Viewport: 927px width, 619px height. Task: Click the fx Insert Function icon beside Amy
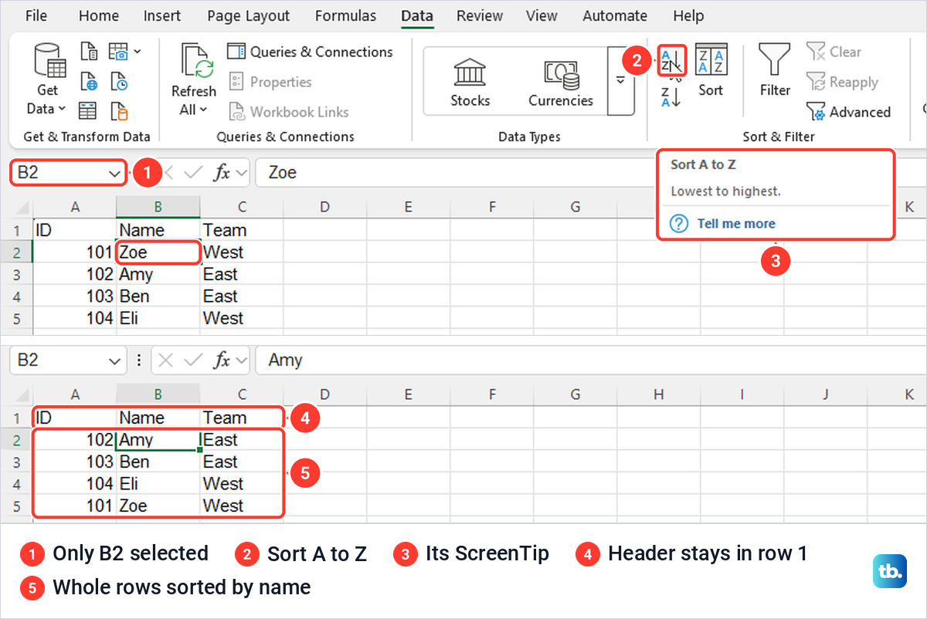pyautogui.click(x=222, y=360)
